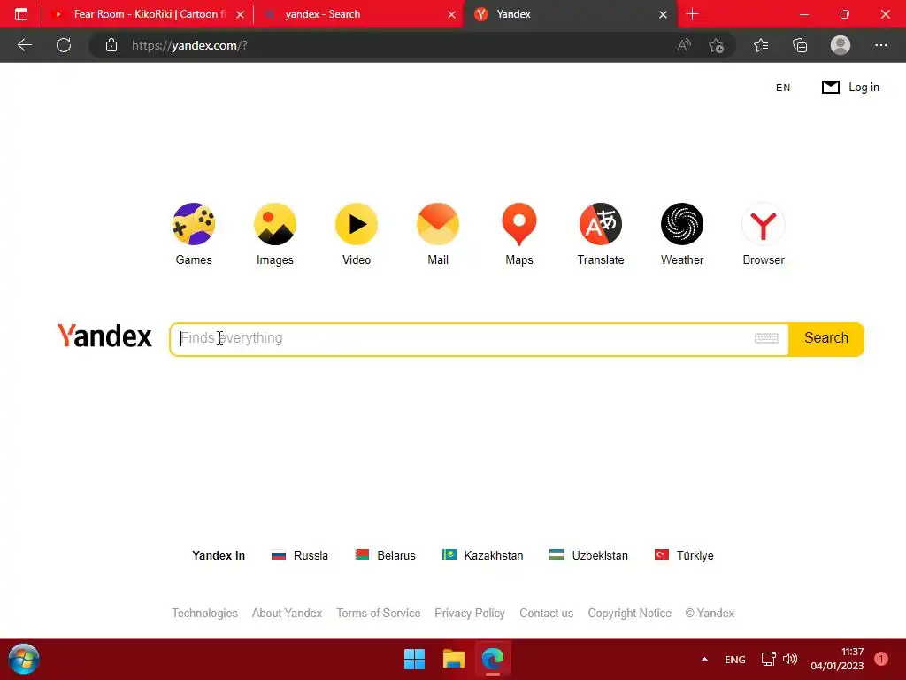Open File Explorer from taskbar
Viewport: 906px width, 680px height.
(454, 659)
